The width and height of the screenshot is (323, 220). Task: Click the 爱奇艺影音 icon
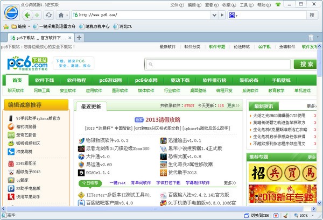coord(11,135)
